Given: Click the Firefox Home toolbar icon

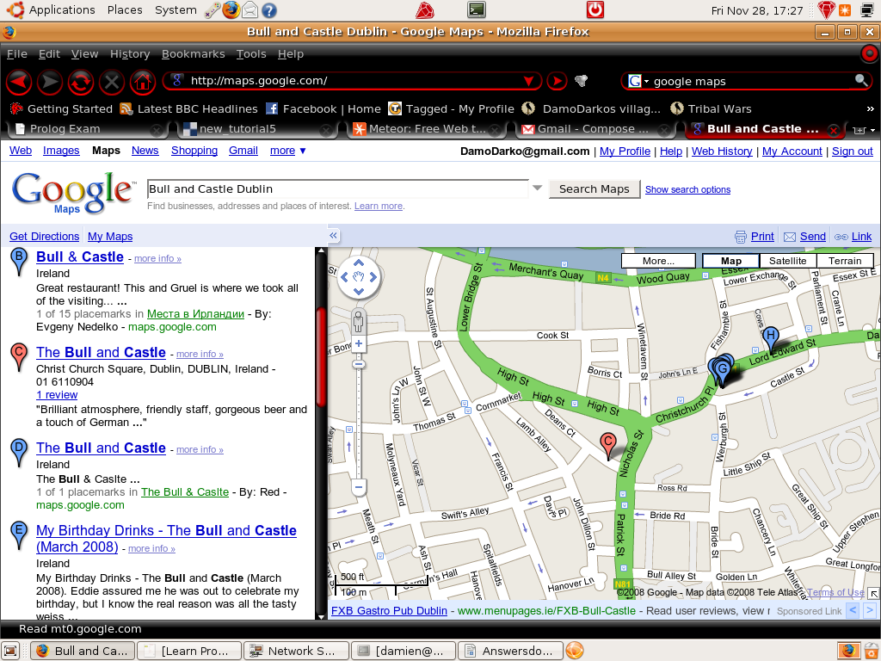Looking at the screenshot, I should tap(142, 82).
